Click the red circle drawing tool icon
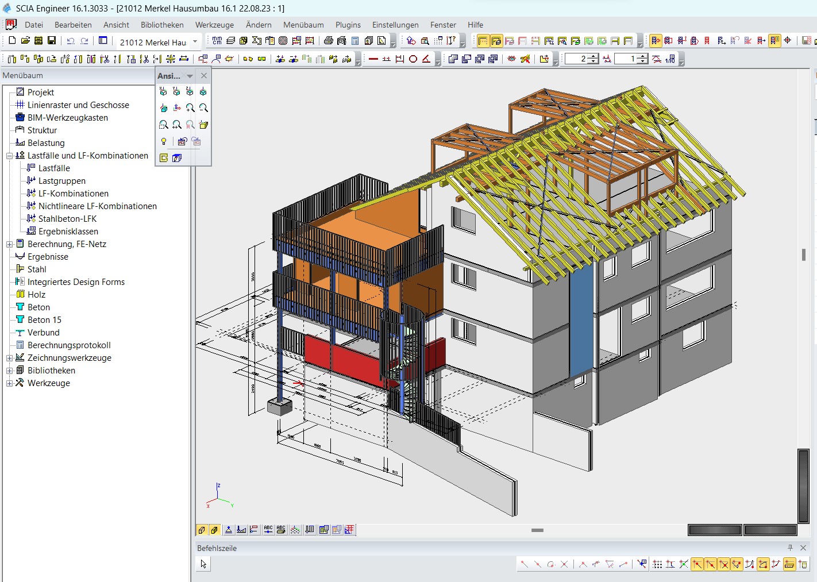 click(x=413, y=59)
